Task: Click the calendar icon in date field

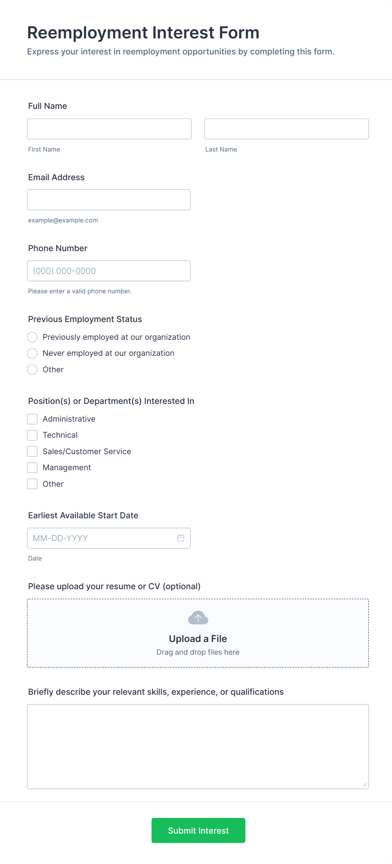Action: pos(181,538)
